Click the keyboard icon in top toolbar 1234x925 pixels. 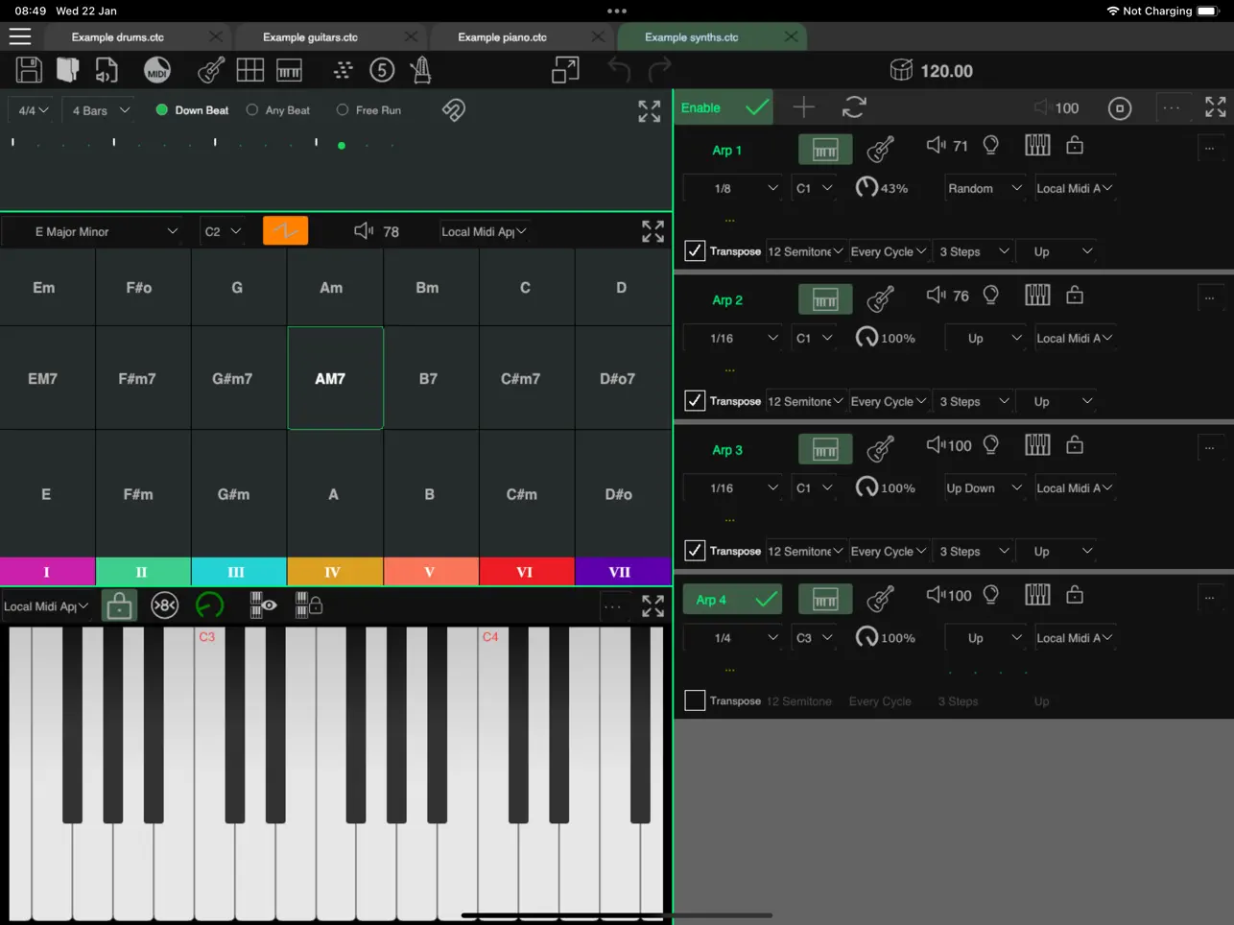click(x=289, y=70)
